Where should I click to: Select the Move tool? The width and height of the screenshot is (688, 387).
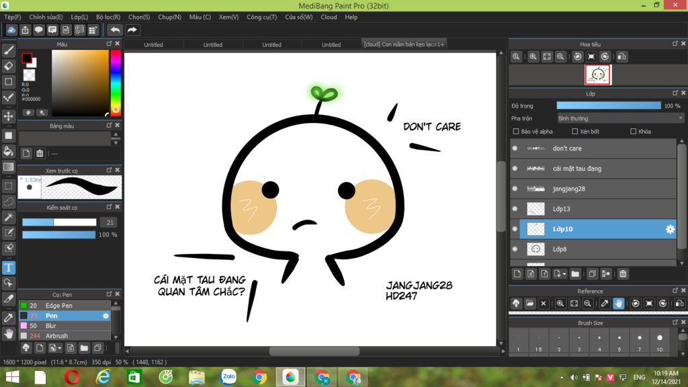(x=9, y=116)
